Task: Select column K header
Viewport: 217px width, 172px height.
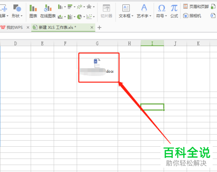Action: click(x=198, y=43)
